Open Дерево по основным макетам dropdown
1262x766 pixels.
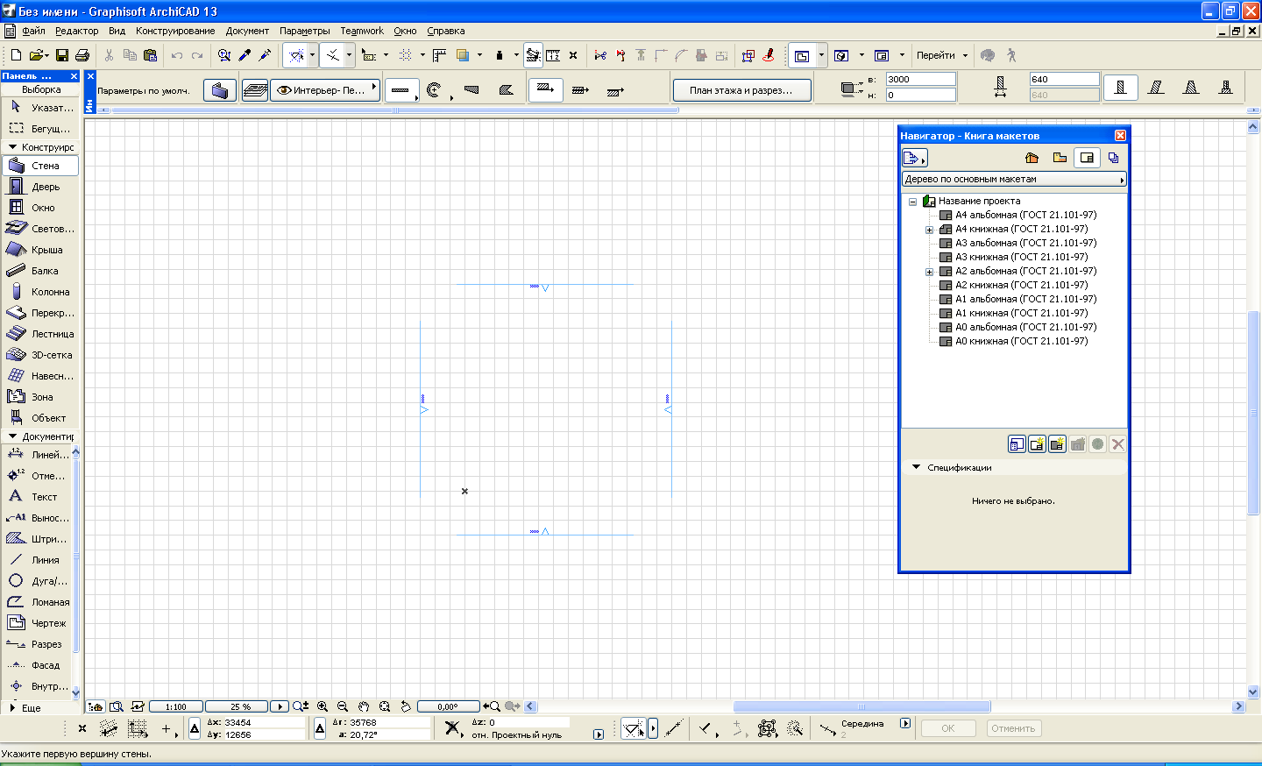1014,179
